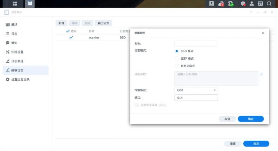
Task: Select the Log Center taskbar icon
Action: [29, 3]
